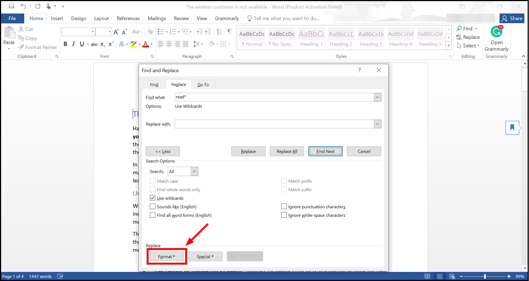Viewport: 529px width, 281px height.
Task: Check Ignore punctuation characters
Action: pyautogui.click(x=284, y=207)
